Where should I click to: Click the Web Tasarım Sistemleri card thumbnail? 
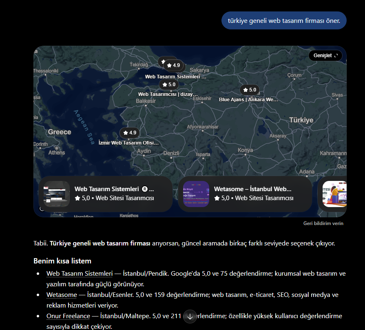pos(57,194)
